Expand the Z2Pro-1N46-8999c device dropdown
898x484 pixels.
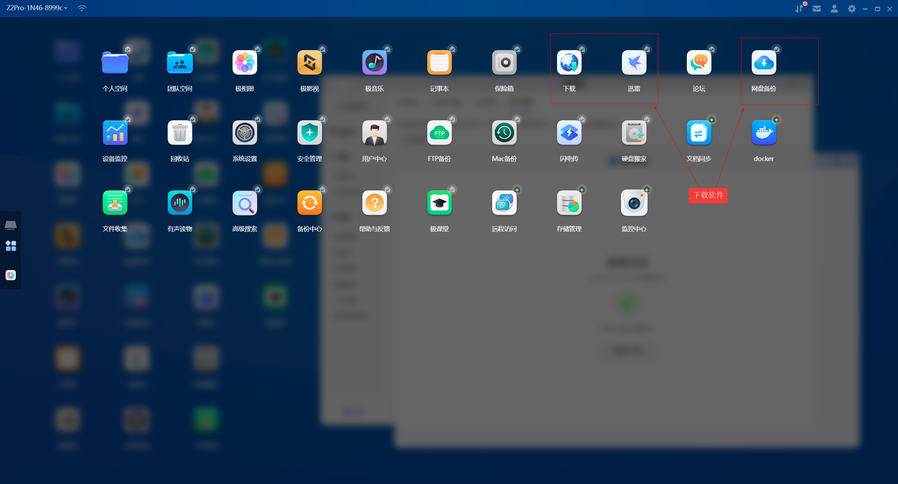click(37, 8)
